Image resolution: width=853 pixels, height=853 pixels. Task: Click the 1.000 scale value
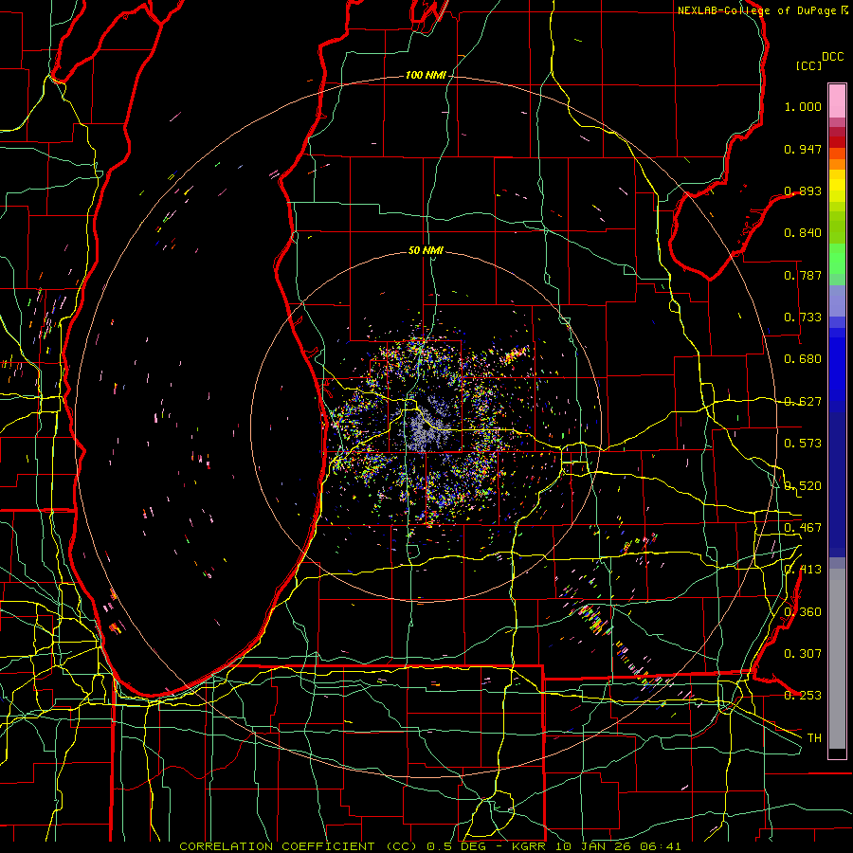tap(803, 106)
